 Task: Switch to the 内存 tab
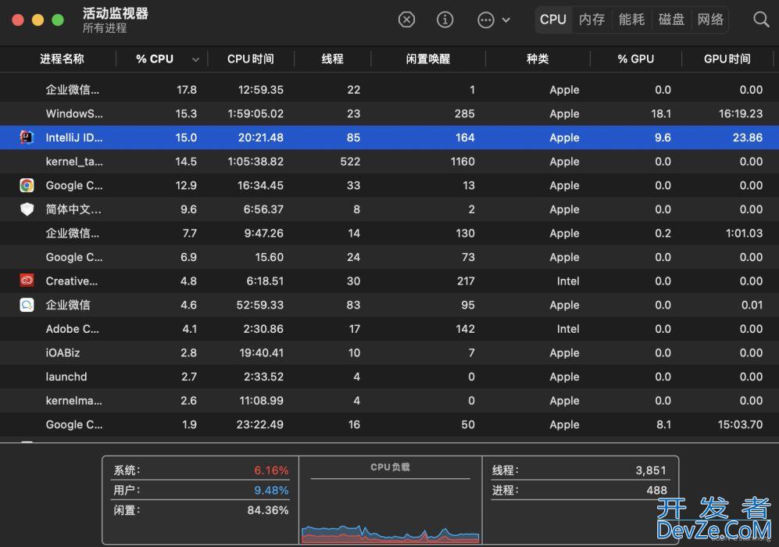(591, 20)
